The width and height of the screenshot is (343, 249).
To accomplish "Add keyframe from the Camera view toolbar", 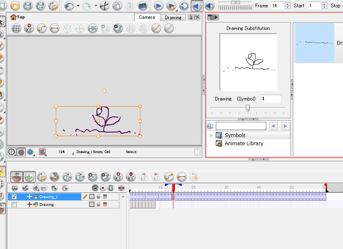I will point(29,28).
